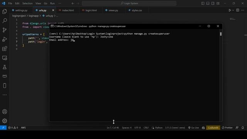This screenshot has width=247, height=139.
Task: Click CodiumAI status bar button
Action: [213, 128]
